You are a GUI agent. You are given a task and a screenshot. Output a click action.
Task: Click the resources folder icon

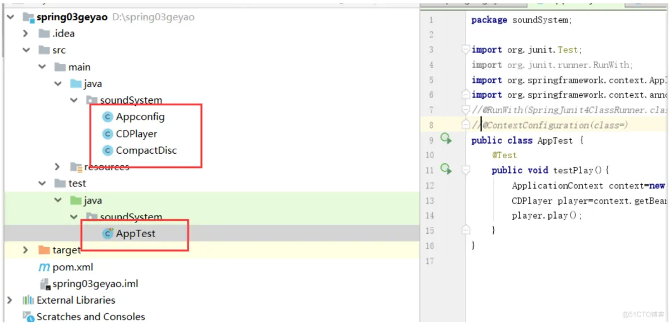75,166
